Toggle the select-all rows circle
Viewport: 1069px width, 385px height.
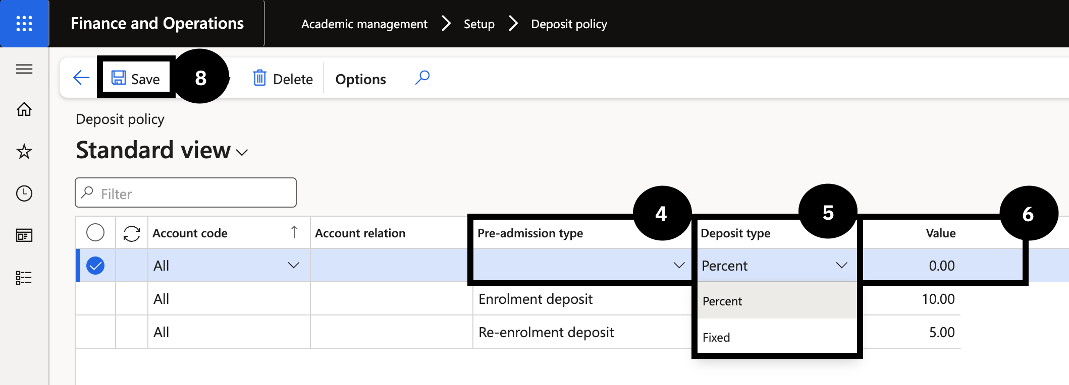point(95,232)
